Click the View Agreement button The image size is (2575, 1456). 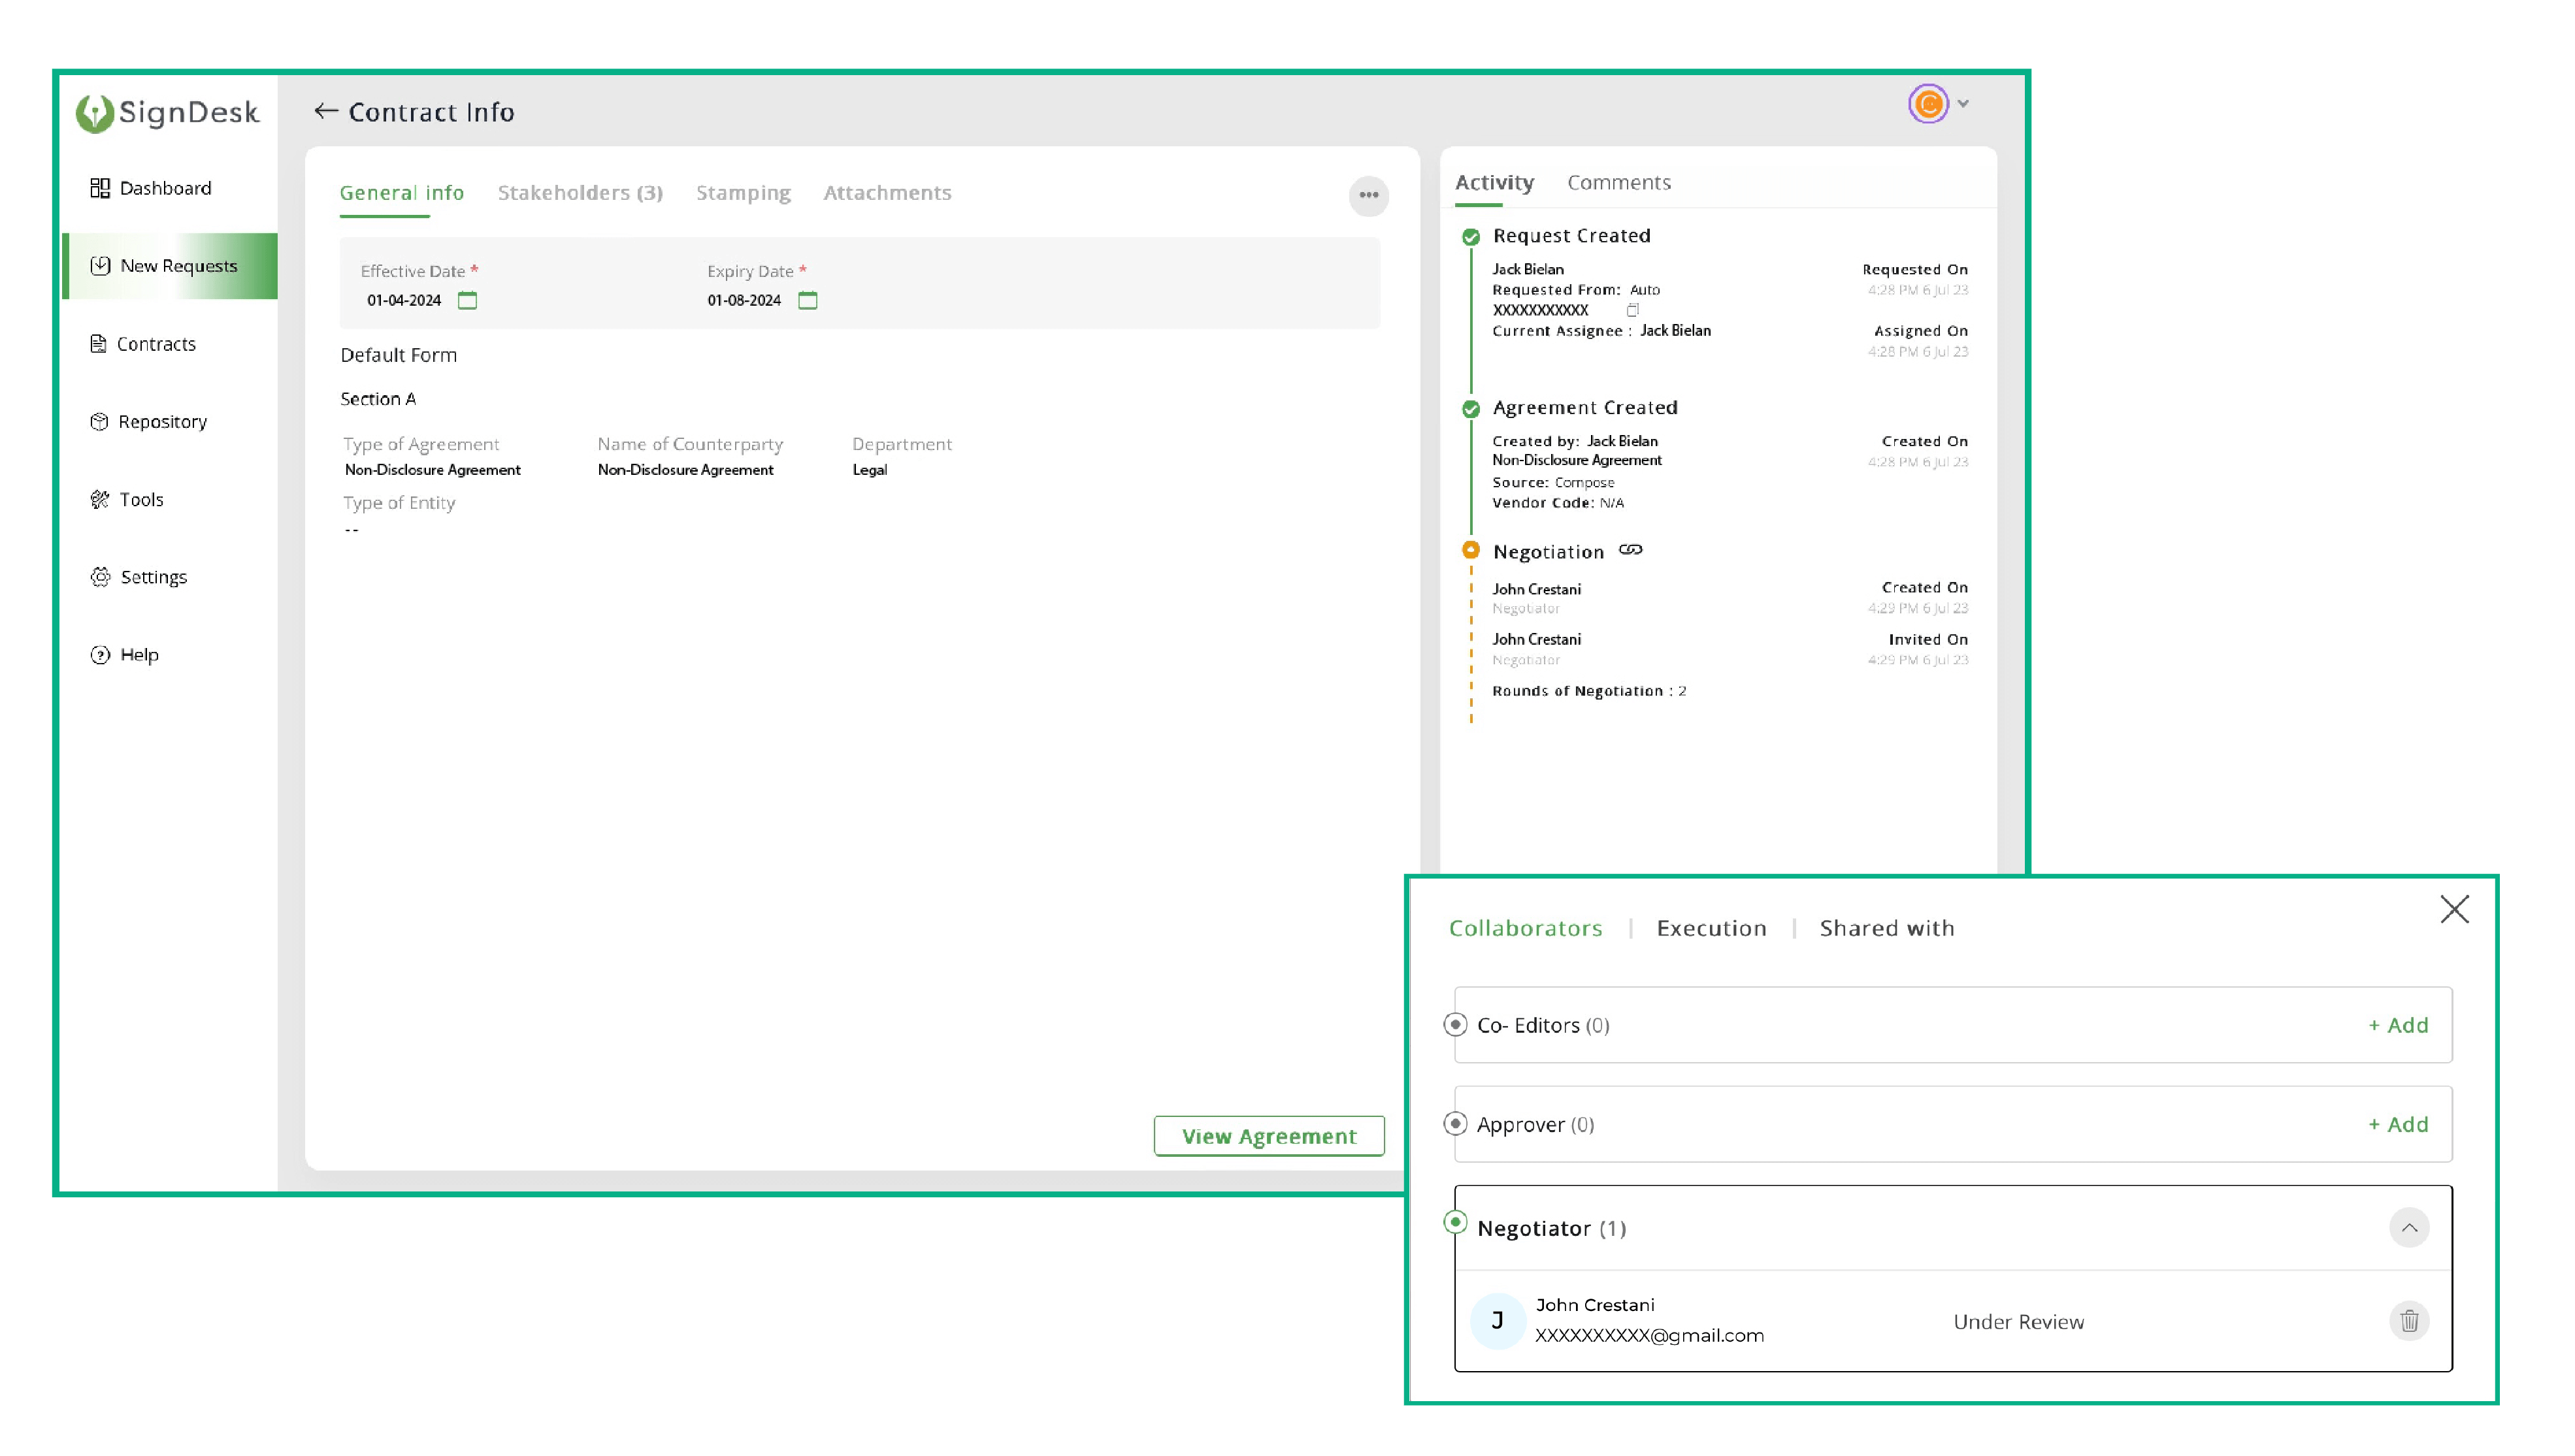(1270, 1135)
